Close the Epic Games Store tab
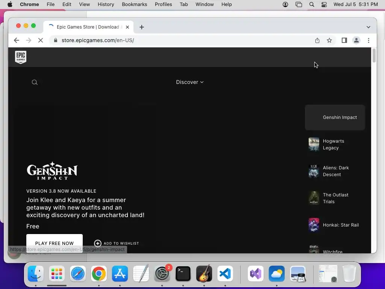The height and width of the screenshot is (289, 385). coord(127,27)
